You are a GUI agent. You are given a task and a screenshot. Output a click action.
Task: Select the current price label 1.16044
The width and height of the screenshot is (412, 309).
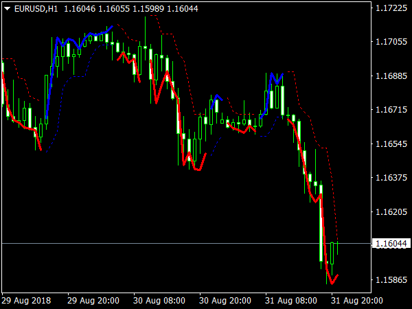[391, 244]
